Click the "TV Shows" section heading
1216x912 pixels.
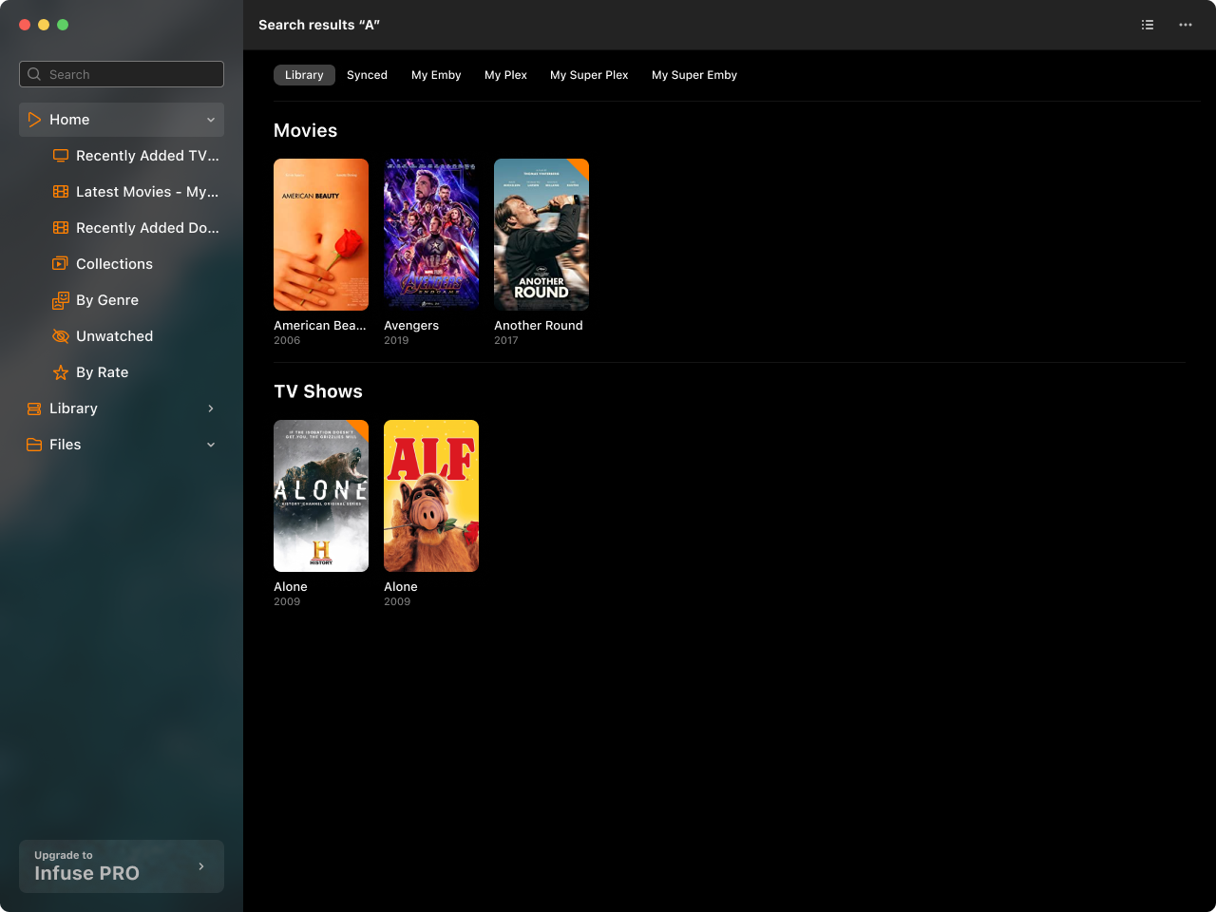pos(318,391)
